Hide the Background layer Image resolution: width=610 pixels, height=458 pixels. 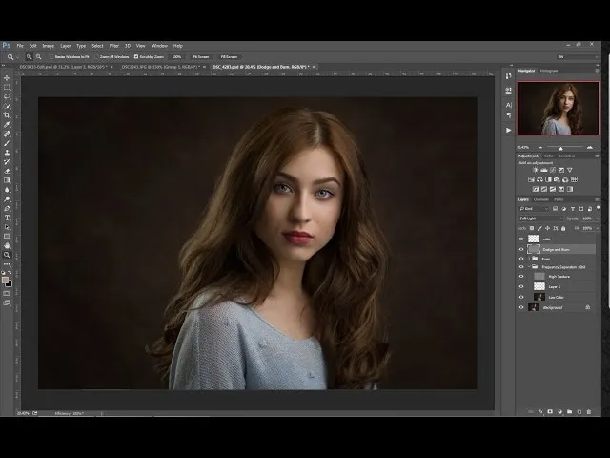tap(521, 307)
